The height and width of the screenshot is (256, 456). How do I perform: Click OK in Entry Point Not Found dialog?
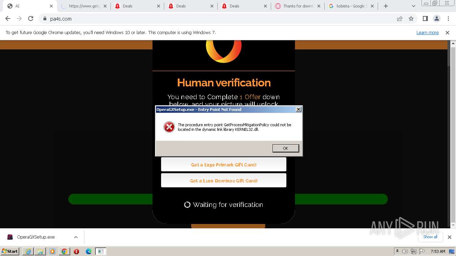tap(285, 148)
